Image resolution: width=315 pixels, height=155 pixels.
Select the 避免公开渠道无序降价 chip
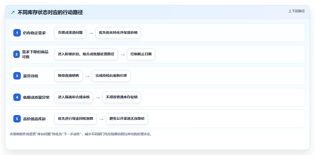coord(127,119)
